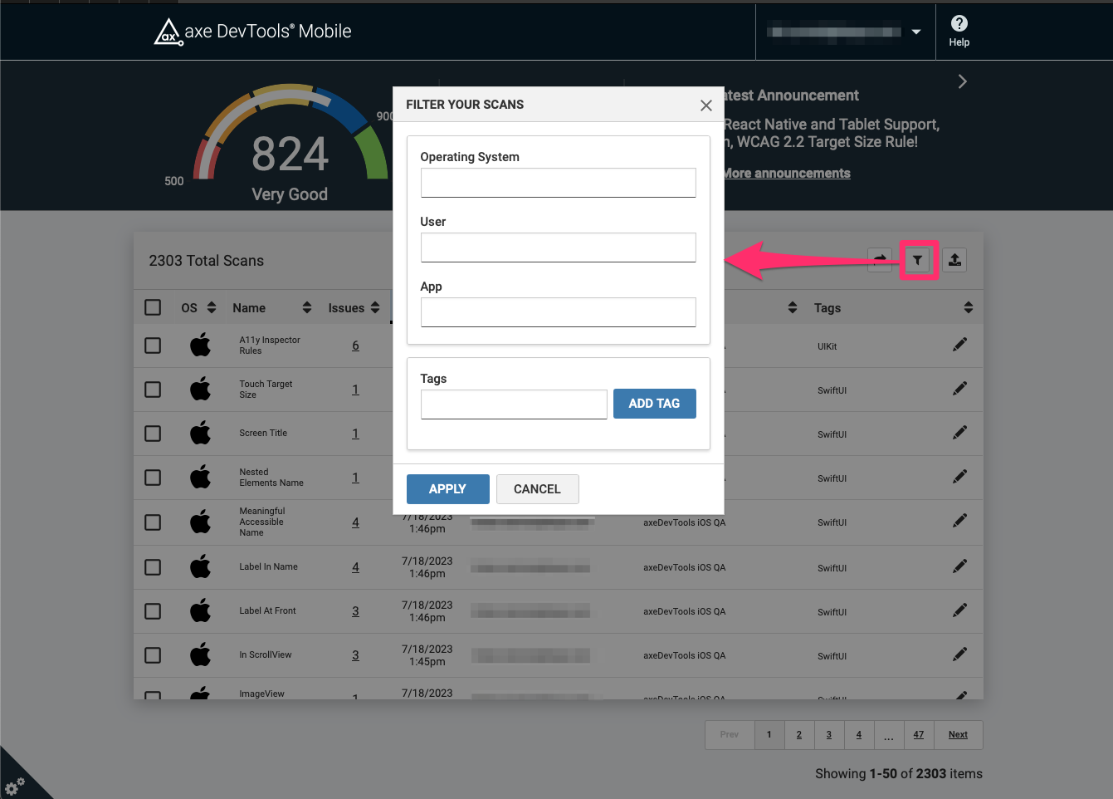Go to page 47 of scans
Image resolution: width=1113 pixels, height=799 pixels.
[x=919, y=734]
